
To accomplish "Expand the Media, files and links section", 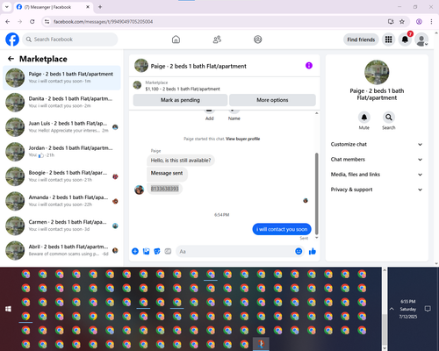I will [377, 175].
